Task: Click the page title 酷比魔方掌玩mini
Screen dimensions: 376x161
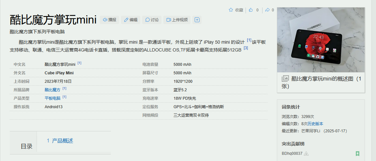Action: [x=53, y=20]
